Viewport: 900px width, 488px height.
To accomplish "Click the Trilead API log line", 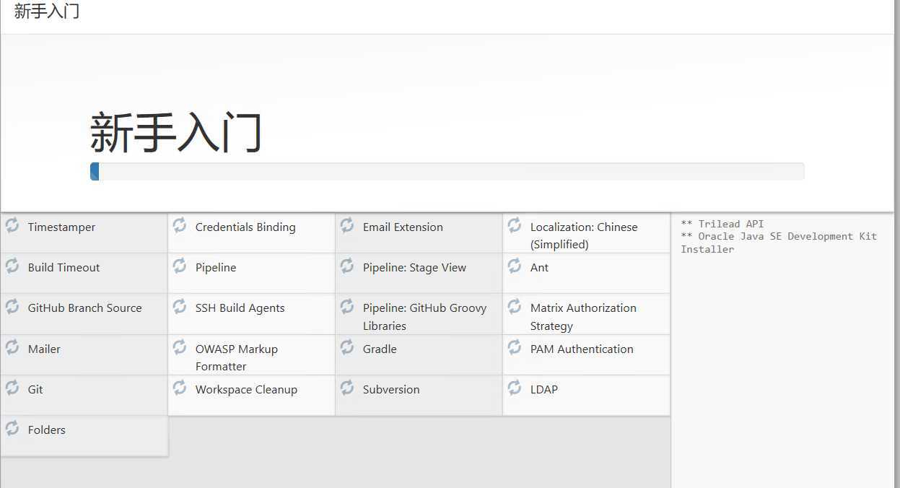I will coord(722,224).
